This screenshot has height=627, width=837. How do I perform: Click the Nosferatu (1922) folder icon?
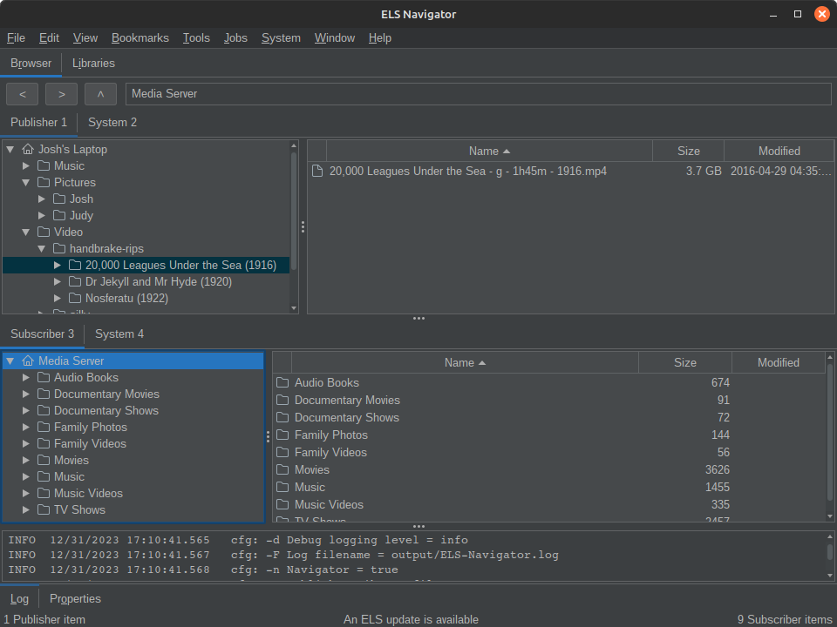[75, 299]
